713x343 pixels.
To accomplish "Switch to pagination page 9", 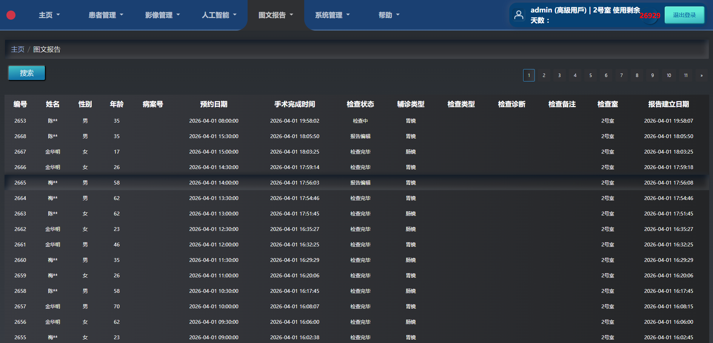I will tap(653, 75).
